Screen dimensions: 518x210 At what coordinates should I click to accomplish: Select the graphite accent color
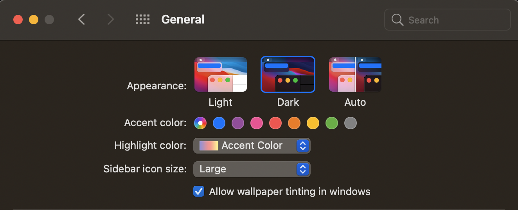click(351, 123)
